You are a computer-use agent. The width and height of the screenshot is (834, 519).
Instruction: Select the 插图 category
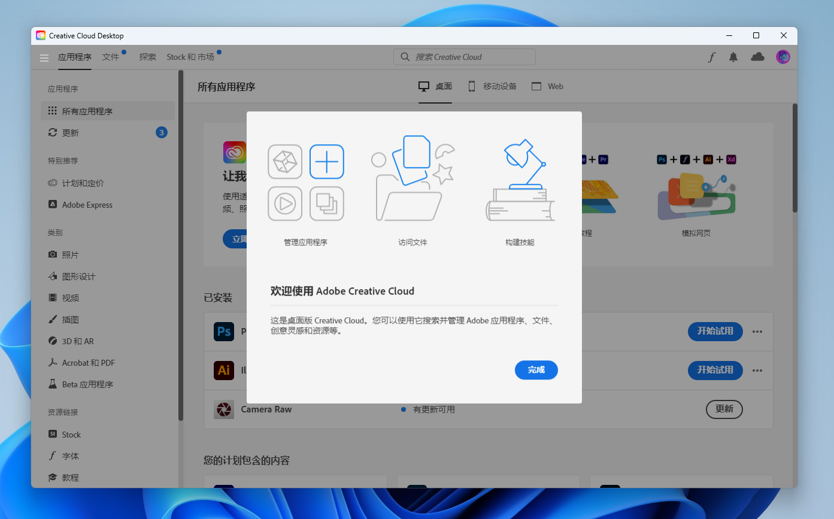pyautogui.click(x=108, y=320)
